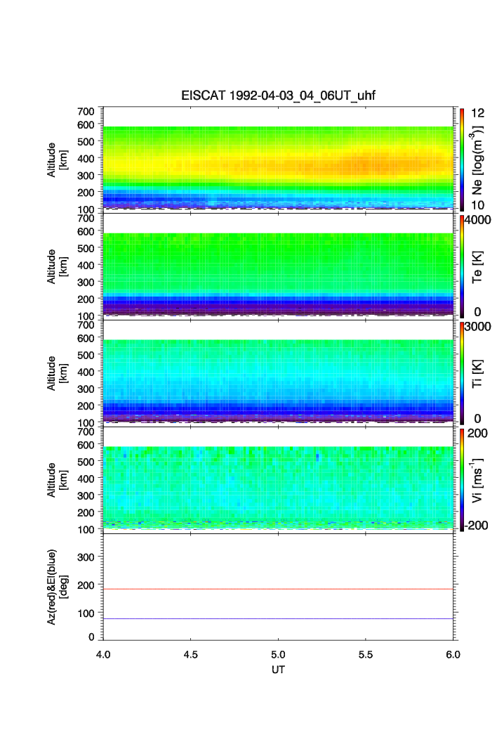Click the Ne electron density color bar
497x747 pixels.
click(462, 160)
